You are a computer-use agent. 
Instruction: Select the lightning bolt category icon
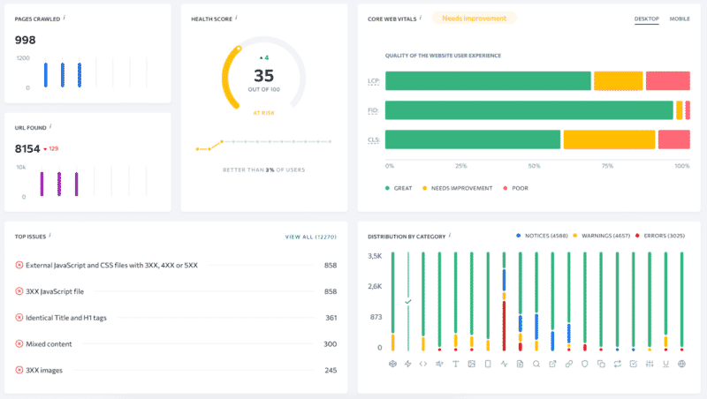pos(407,364)
